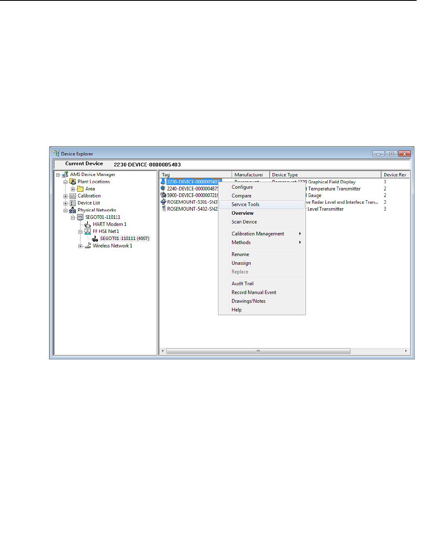Click the ROSEMOUNT-5402 device icon
The height and width of the screenshot is (546, 424).
coord(163,209)
